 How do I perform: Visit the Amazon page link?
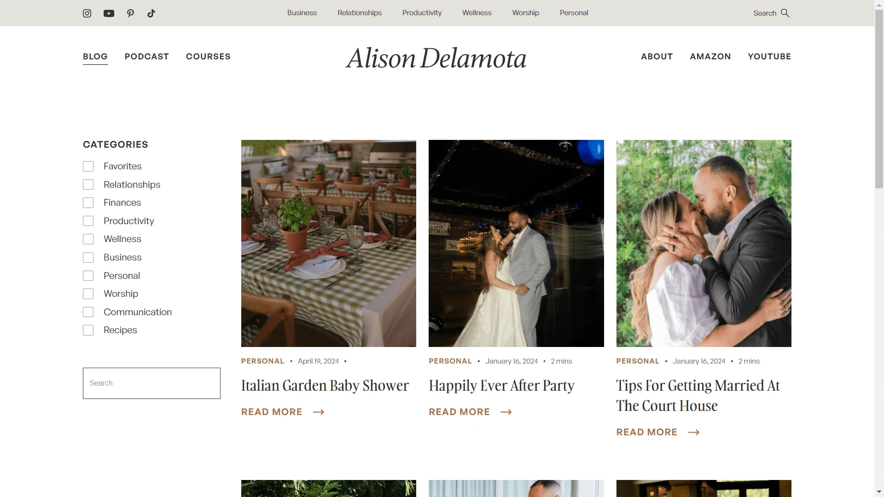pos(710,56)
